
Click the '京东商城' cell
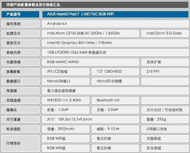(x=165, y=148)
